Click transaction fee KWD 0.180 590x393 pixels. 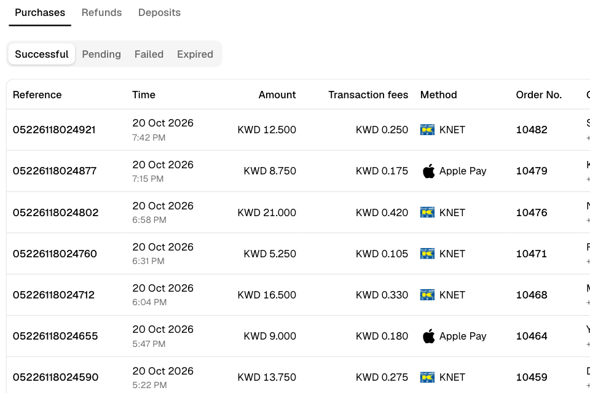(x=382, y=337)
